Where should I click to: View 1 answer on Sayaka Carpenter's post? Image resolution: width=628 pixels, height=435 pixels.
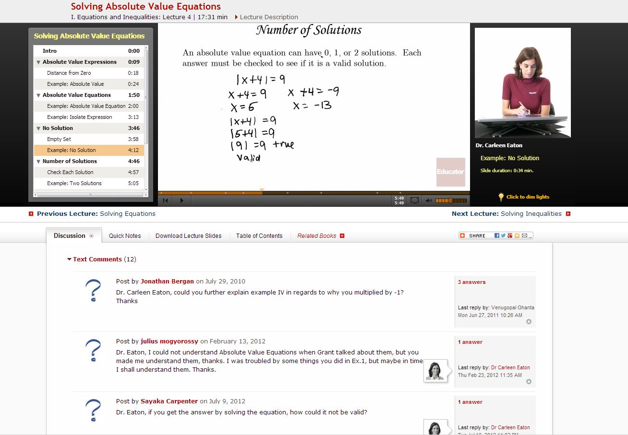point(470,402)
